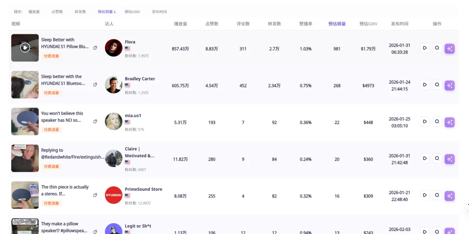
Task: Open the Bradley Carter creator link
Action: coord(140,79)
